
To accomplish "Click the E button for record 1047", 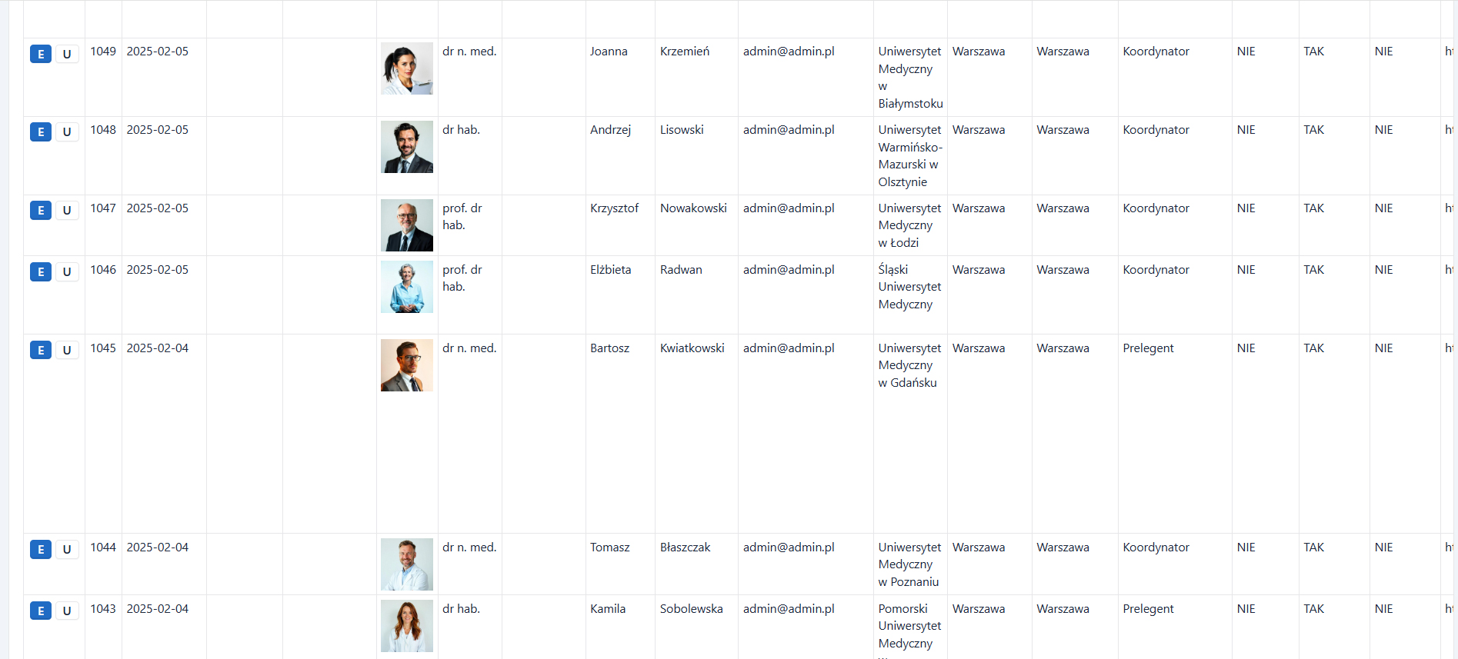I will [41, 211].
